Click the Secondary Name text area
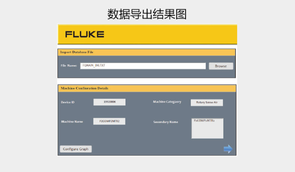This screenshot has height=172, width=295. click(x=207, y=128)
